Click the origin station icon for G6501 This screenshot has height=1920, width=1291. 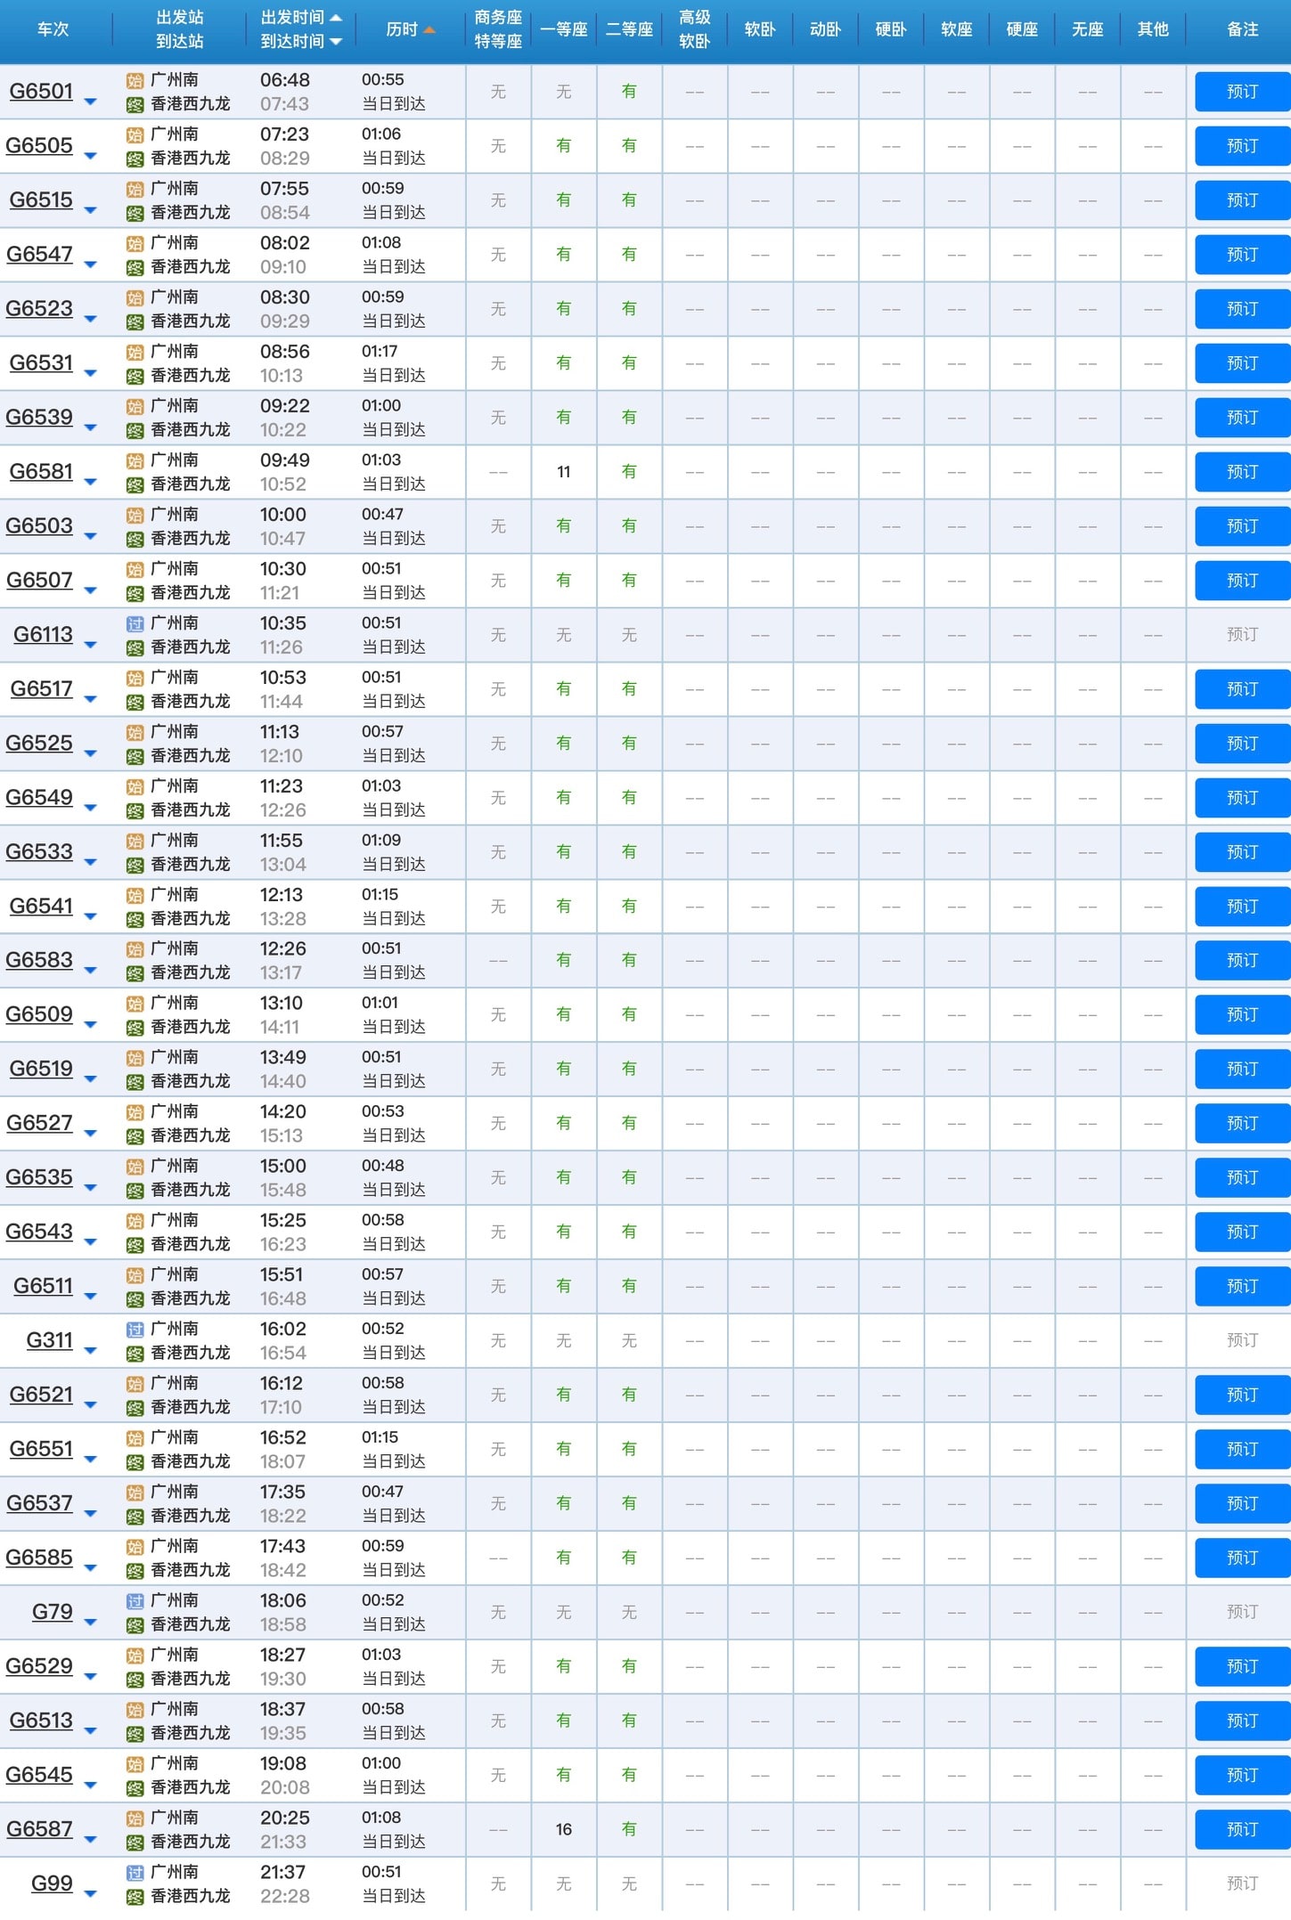[135, 81]
